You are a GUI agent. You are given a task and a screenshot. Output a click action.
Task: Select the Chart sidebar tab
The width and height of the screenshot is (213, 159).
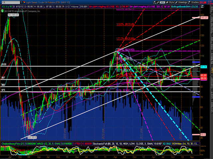[212, 70]
